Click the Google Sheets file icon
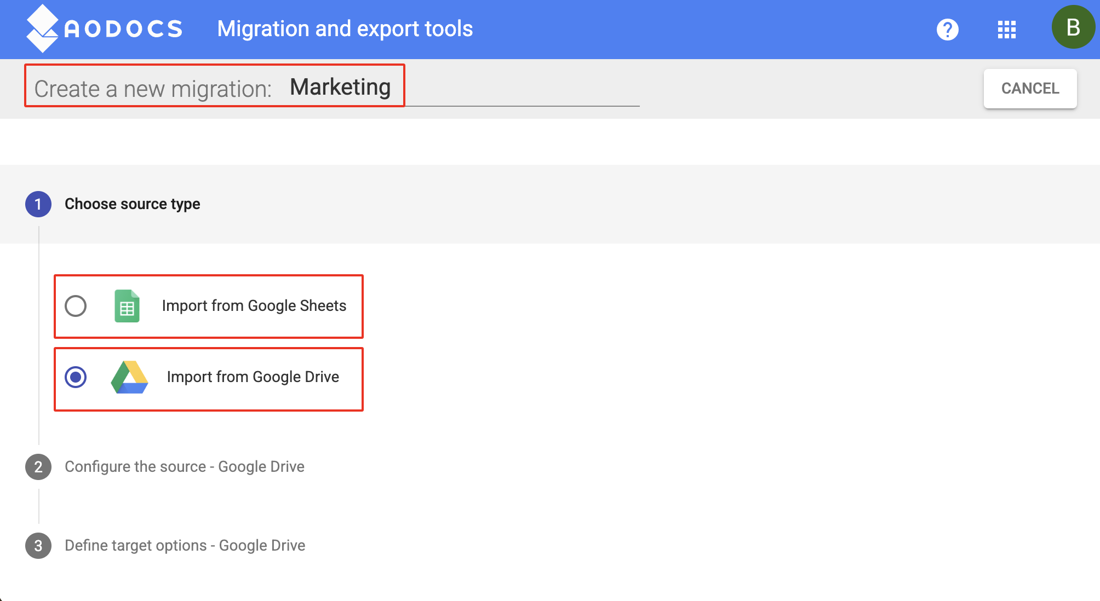This screenshot has width=1100, height=601. coord(127,306)
